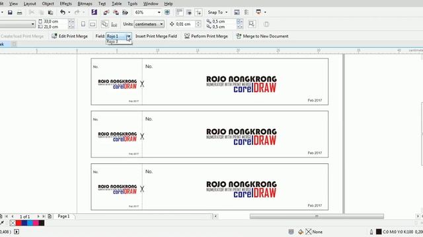Open the page size preset dropdown
Image resolution: width=423 pixels, height=237 pixels.
(x=33, y=24)
